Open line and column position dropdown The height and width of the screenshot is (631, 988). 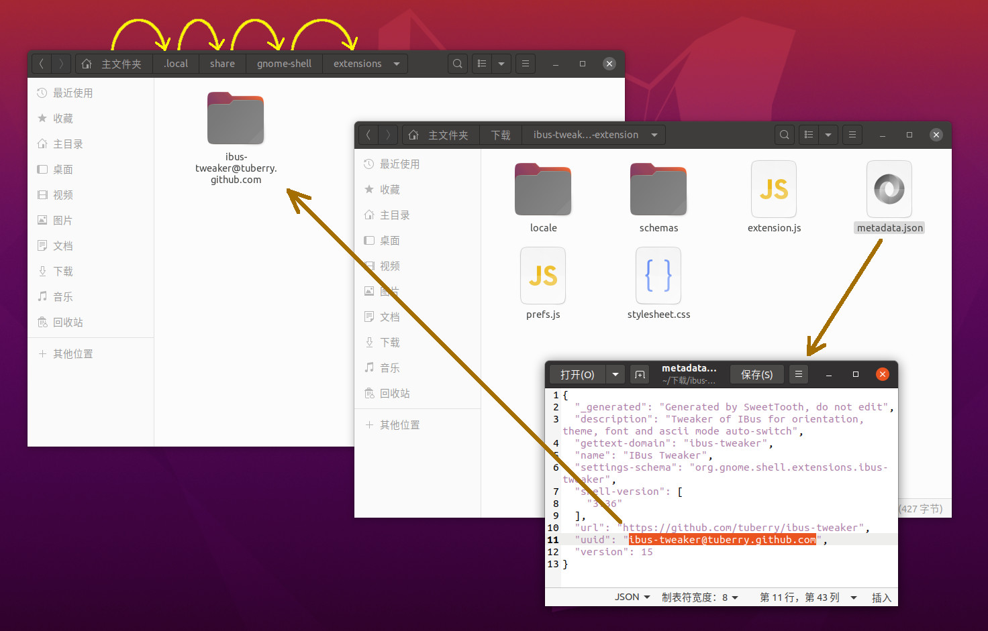pos(808,597)
